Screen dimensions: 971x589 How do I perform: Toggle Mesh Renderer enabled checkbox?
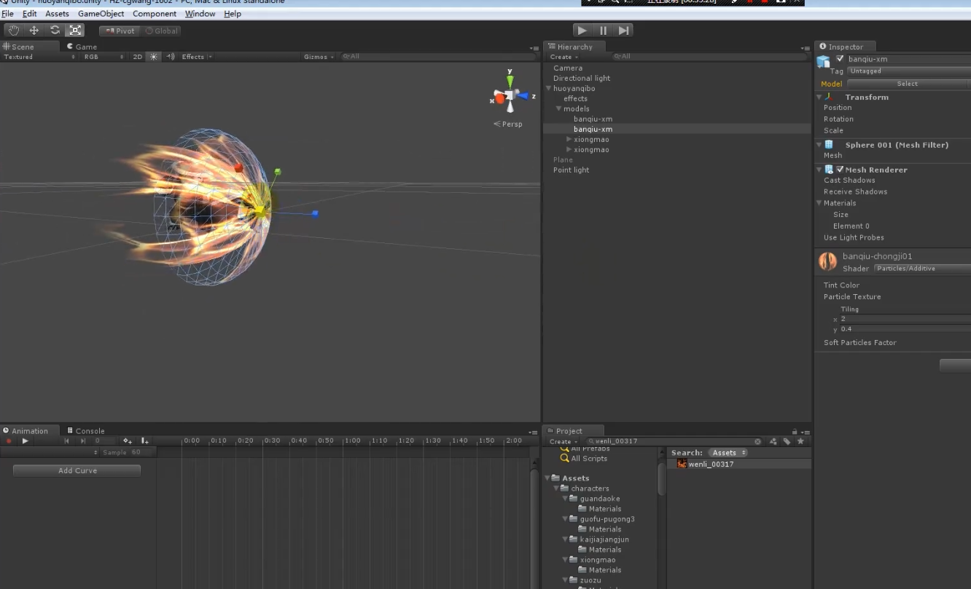pyautogui.click(x=840, y=170)
